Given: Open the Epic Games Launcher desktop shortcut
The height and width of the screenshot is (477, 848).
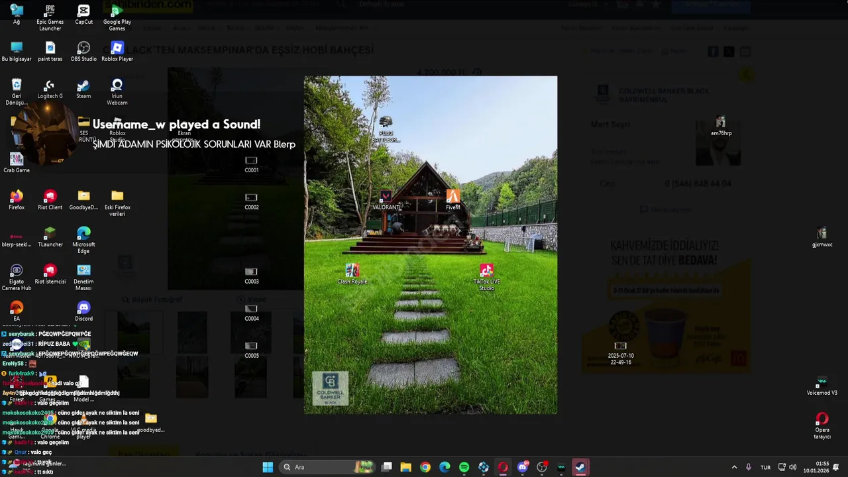Looking at the screenshot, I should 50,18.
